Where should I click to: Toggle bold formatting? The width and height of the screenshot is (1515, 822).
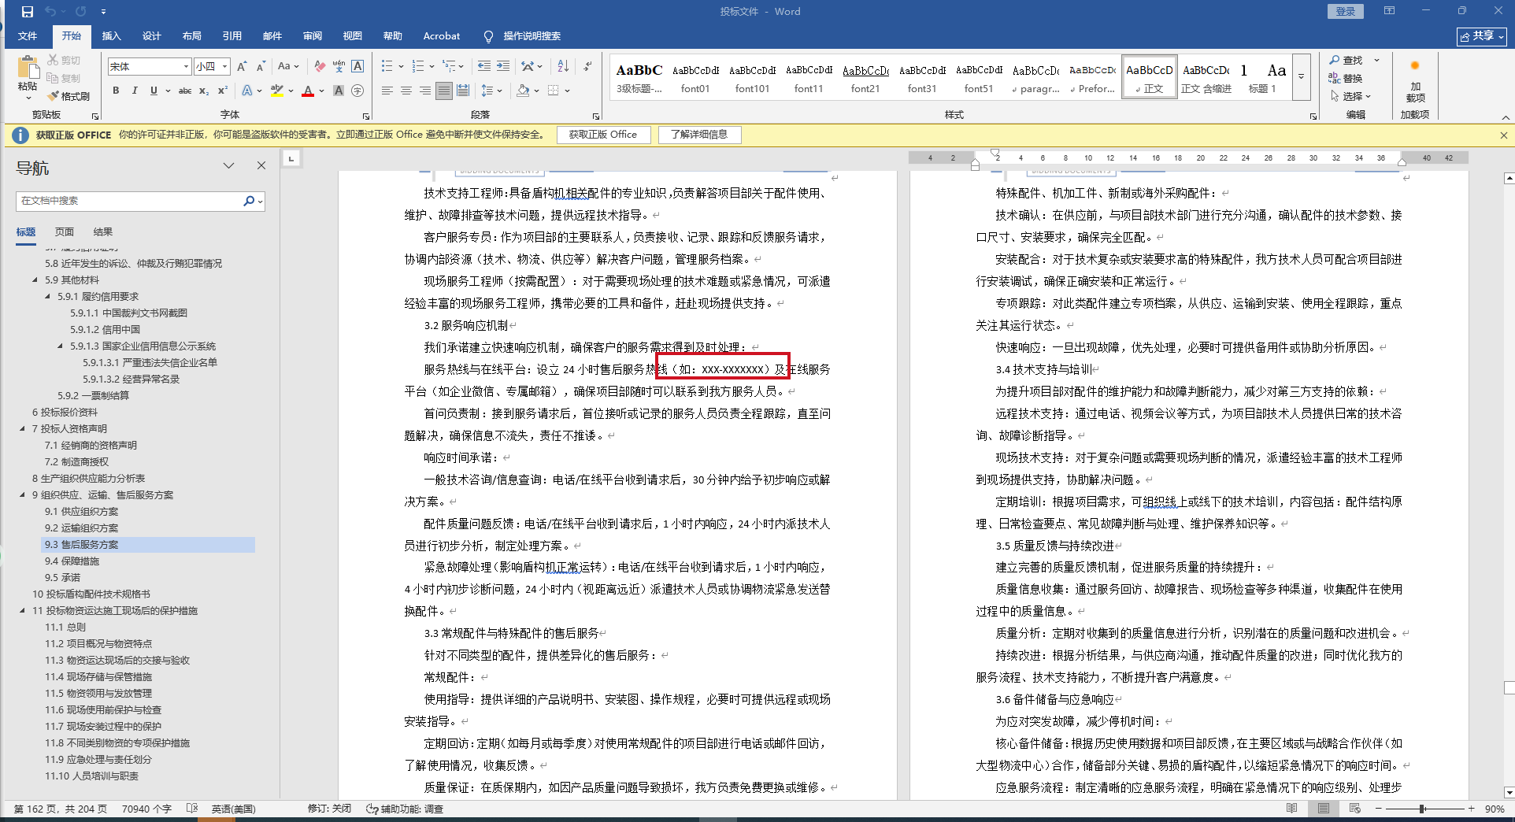click(x=116, y=91)
